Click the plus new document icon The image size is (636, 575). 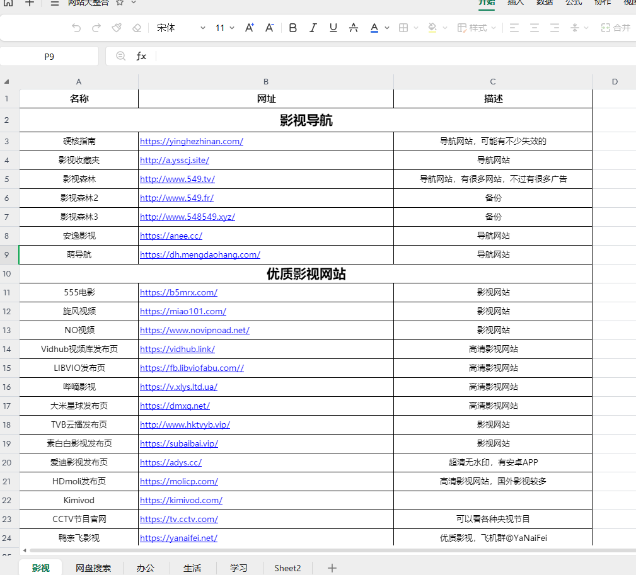30,3
